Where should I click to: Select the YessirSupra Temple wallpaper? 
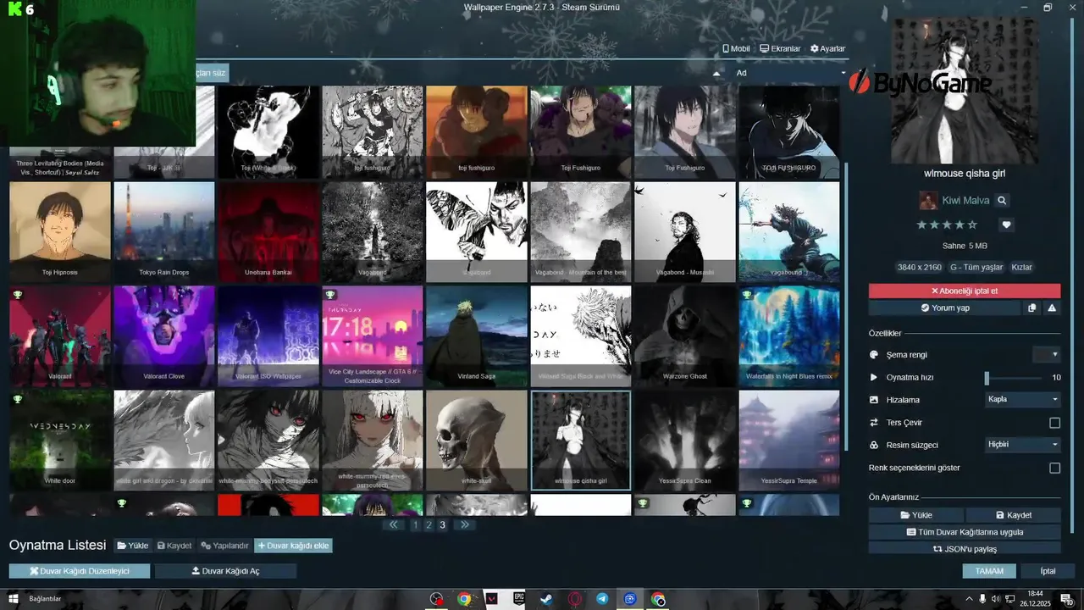coord(788,440)
